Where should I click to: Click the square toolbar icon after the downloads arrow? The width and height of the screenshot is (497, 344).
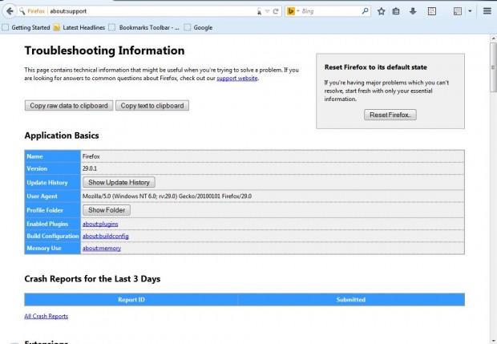pos(432,11)
